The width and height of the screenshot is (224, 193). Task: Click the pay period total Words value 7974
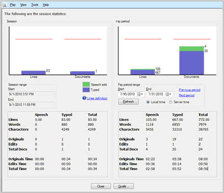click(202, 124)
